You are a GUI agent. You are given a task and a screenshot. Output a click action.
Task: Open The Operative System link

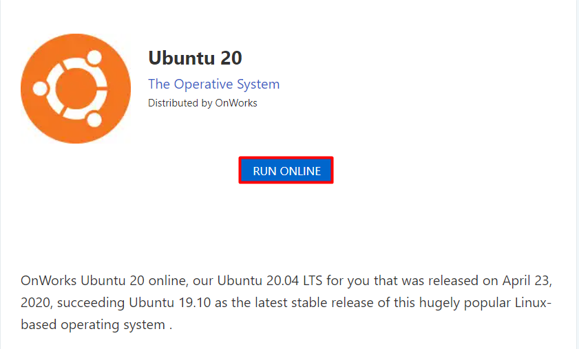pyautogui.click(x=214, y=84)
